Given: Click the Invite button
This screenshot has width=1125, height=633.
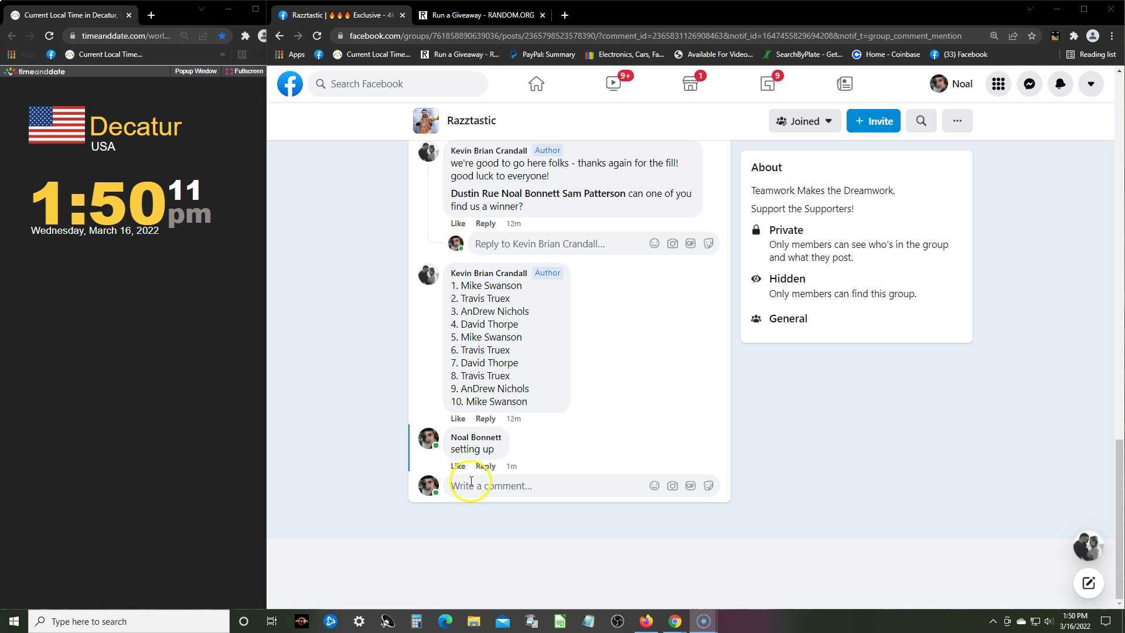Looking at the screenshot, I should pos(873,121).
